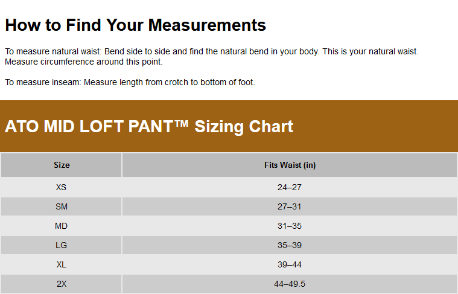
Task: Select the MD size cell
Action: [62, 226]
